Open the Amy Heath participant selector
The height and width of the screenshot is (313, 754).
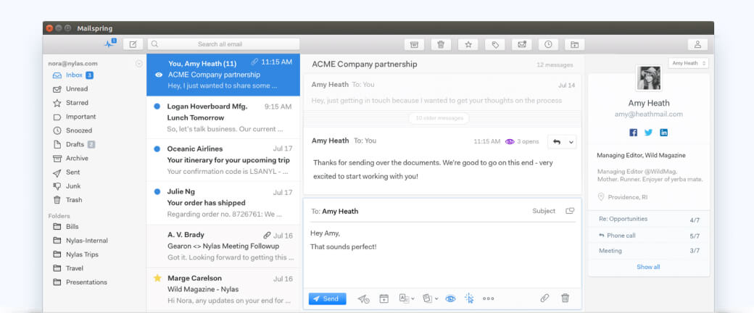[x=688, y=63]
